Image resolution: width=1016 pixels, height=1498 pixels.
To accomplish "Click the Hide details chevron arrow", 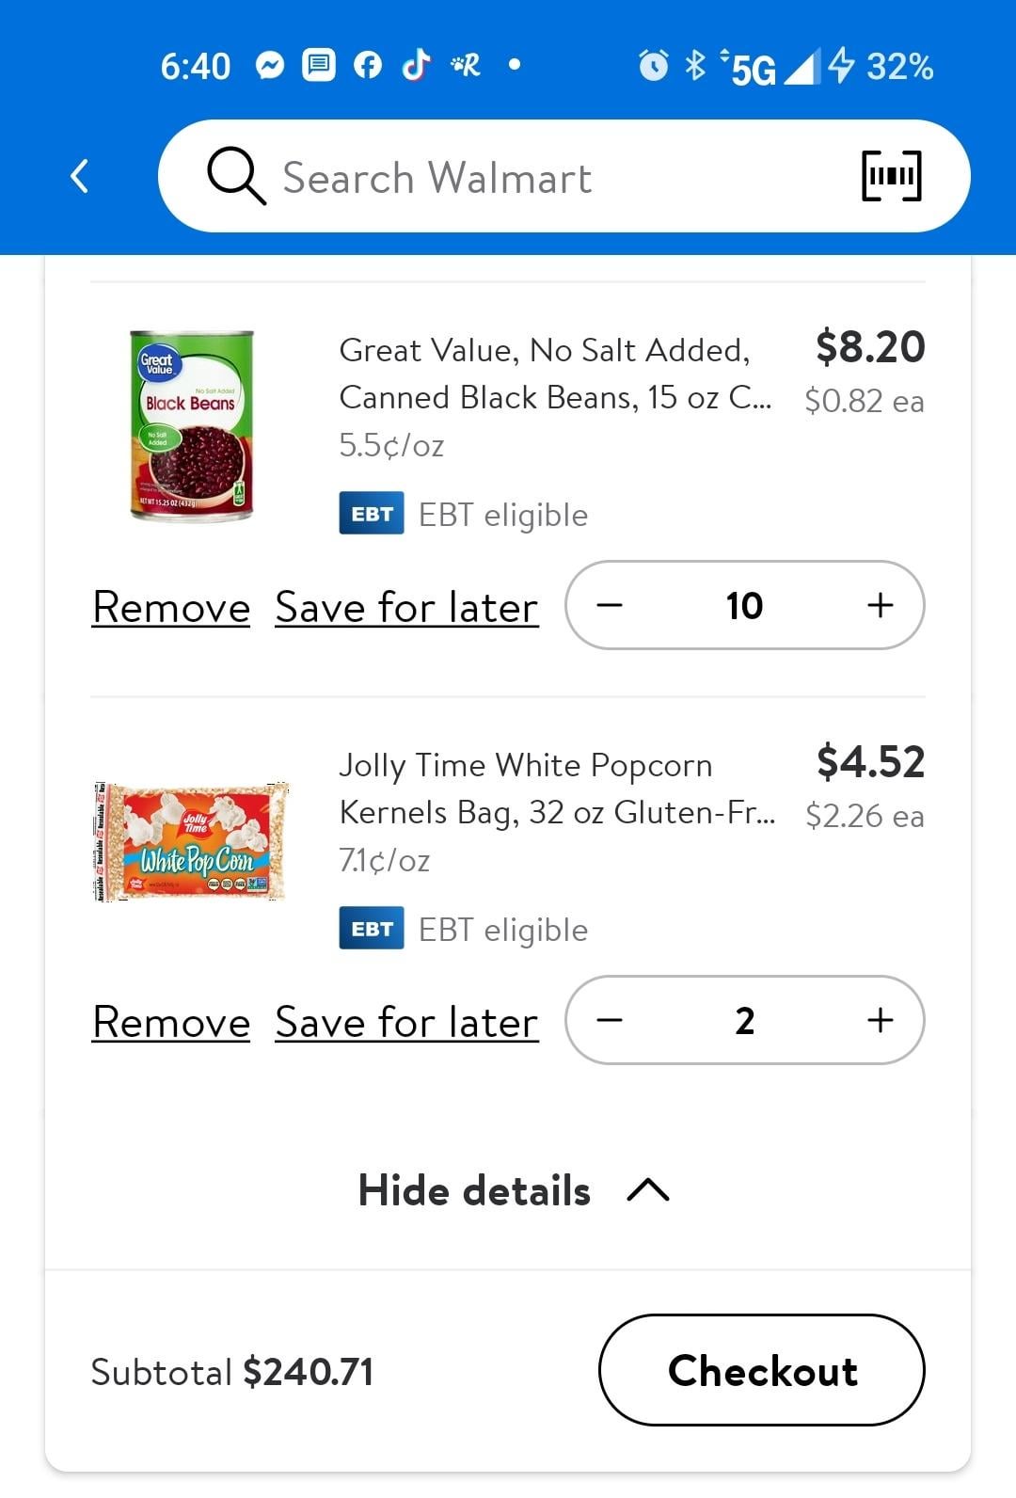I will coord(648,1191).
